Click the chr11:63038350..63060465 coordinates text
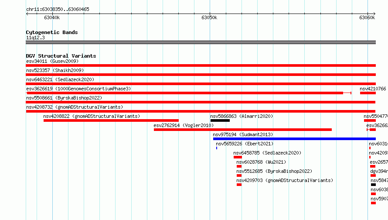388x220 pixels. [58, 9]
